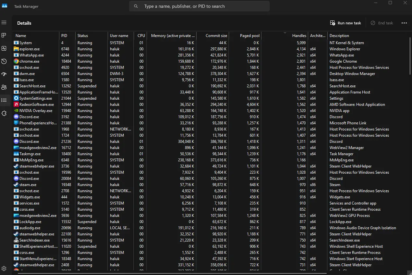The height and width of the screenshot is (275, 412).
Task: Select the LockApp.exe process name
Action: click(x=30, y=222)
